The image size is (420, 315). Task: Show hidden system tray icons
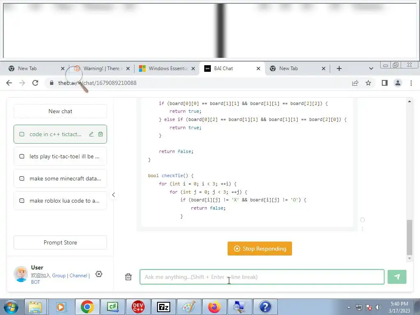point(349,307)
